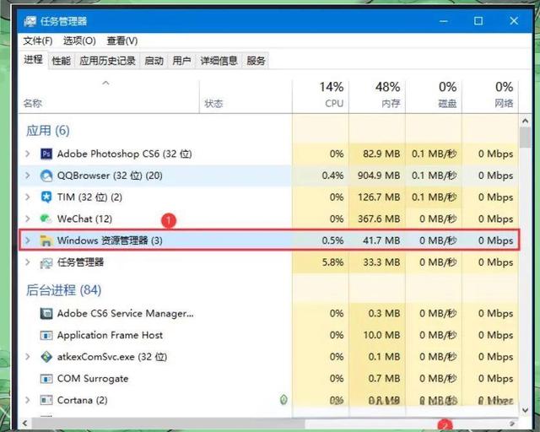Switch to the 性能 tab
The image size is (540, 432).
[61, 61]
